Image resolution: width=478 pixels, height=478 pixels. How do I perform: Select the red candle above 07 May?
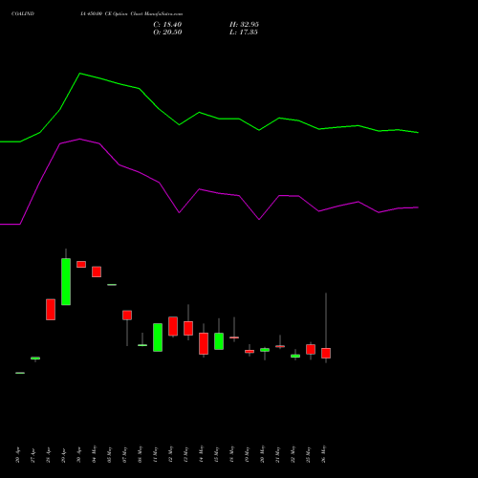tap(127, 315)
